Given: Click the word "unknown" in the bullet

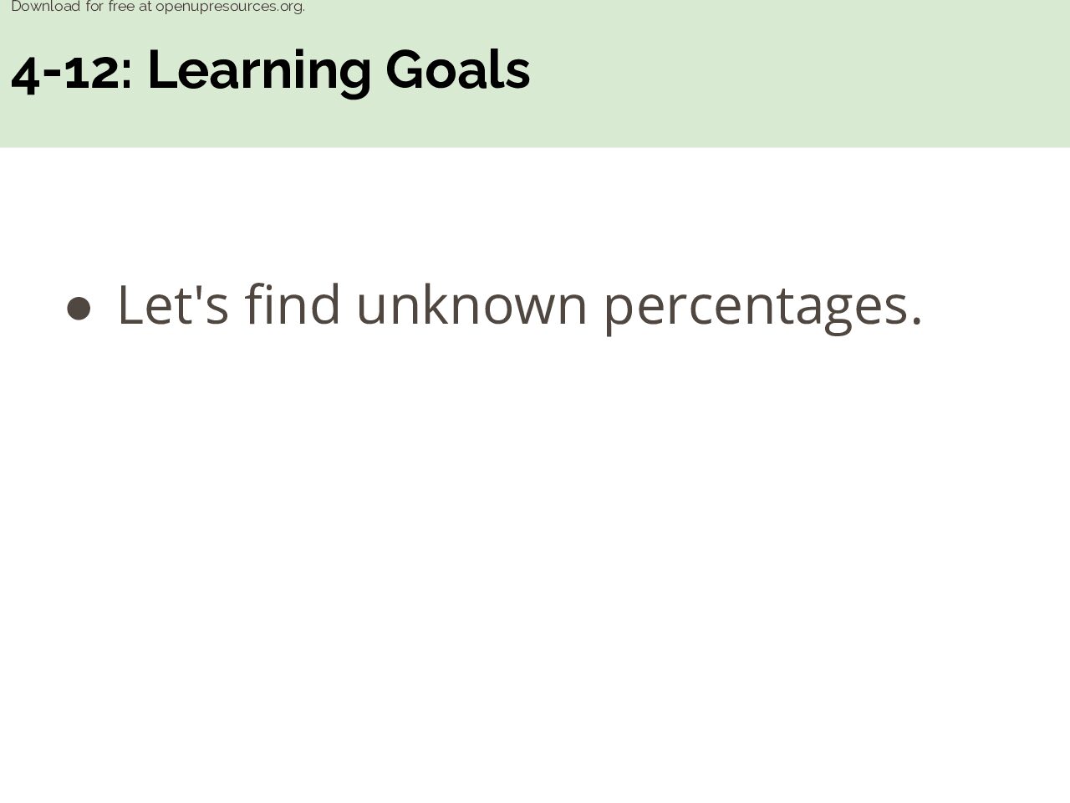Looking at the screenshot, I should point(471,304).
